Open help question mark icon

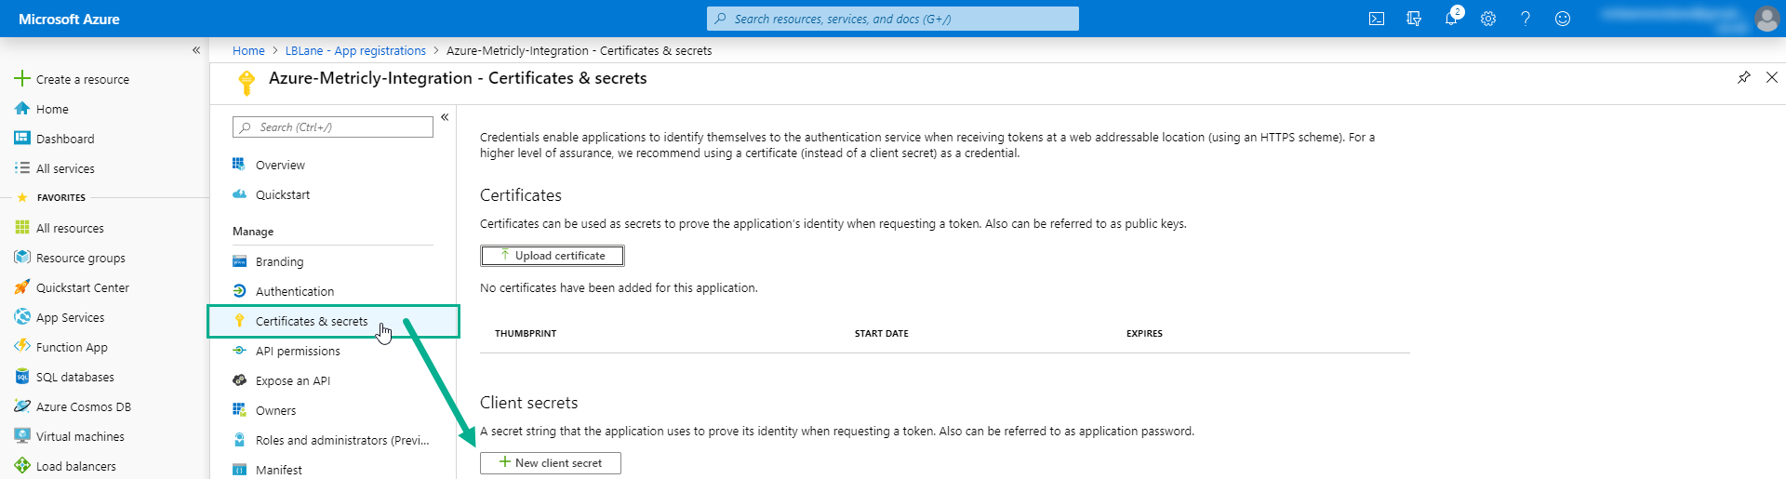coord(1526,19)
